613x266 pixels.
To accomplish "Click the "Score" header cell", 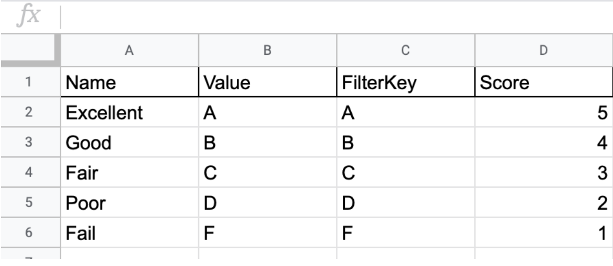I will coord(543,85).
